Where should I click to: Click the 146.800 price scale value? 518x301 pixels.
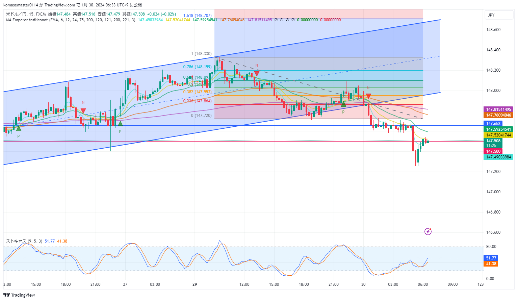point(493,212)
